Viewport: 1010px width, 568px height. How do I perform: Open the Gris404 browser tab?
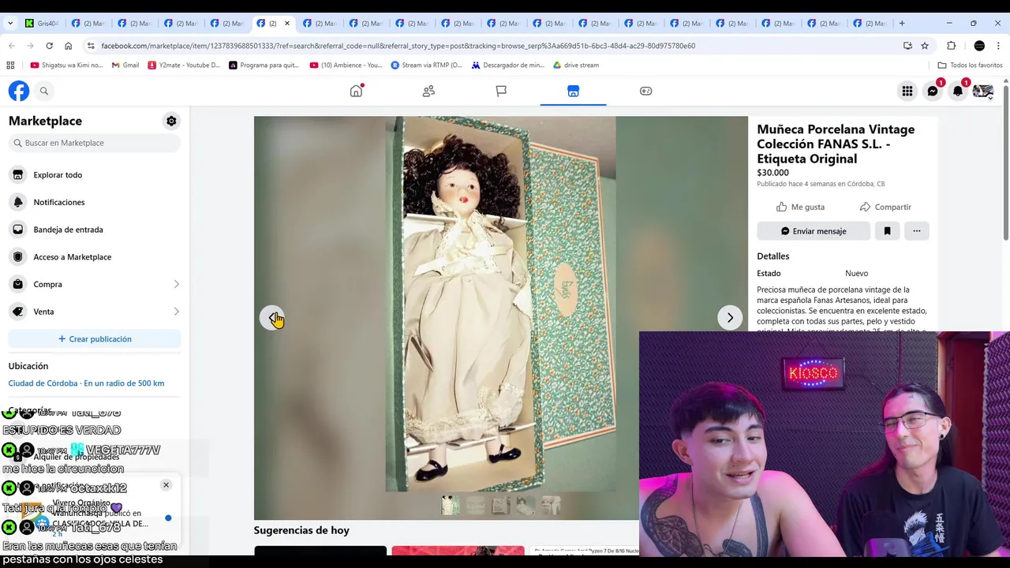point(41,23)
